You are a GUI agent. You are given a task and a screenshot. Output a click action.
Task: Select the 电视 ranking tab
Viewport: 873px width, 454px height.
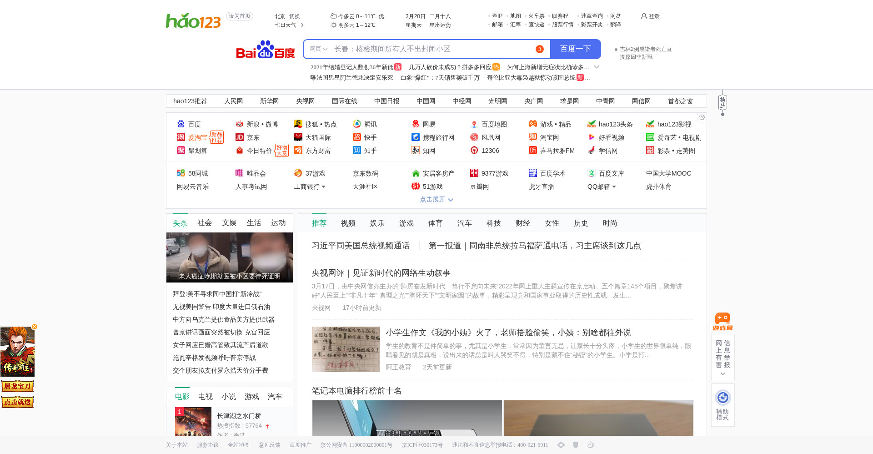206,397
